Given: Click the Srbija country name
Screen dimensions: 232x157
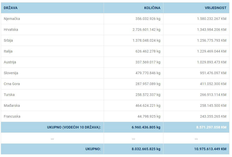Looking at the screenshot, I should [8, 40].
